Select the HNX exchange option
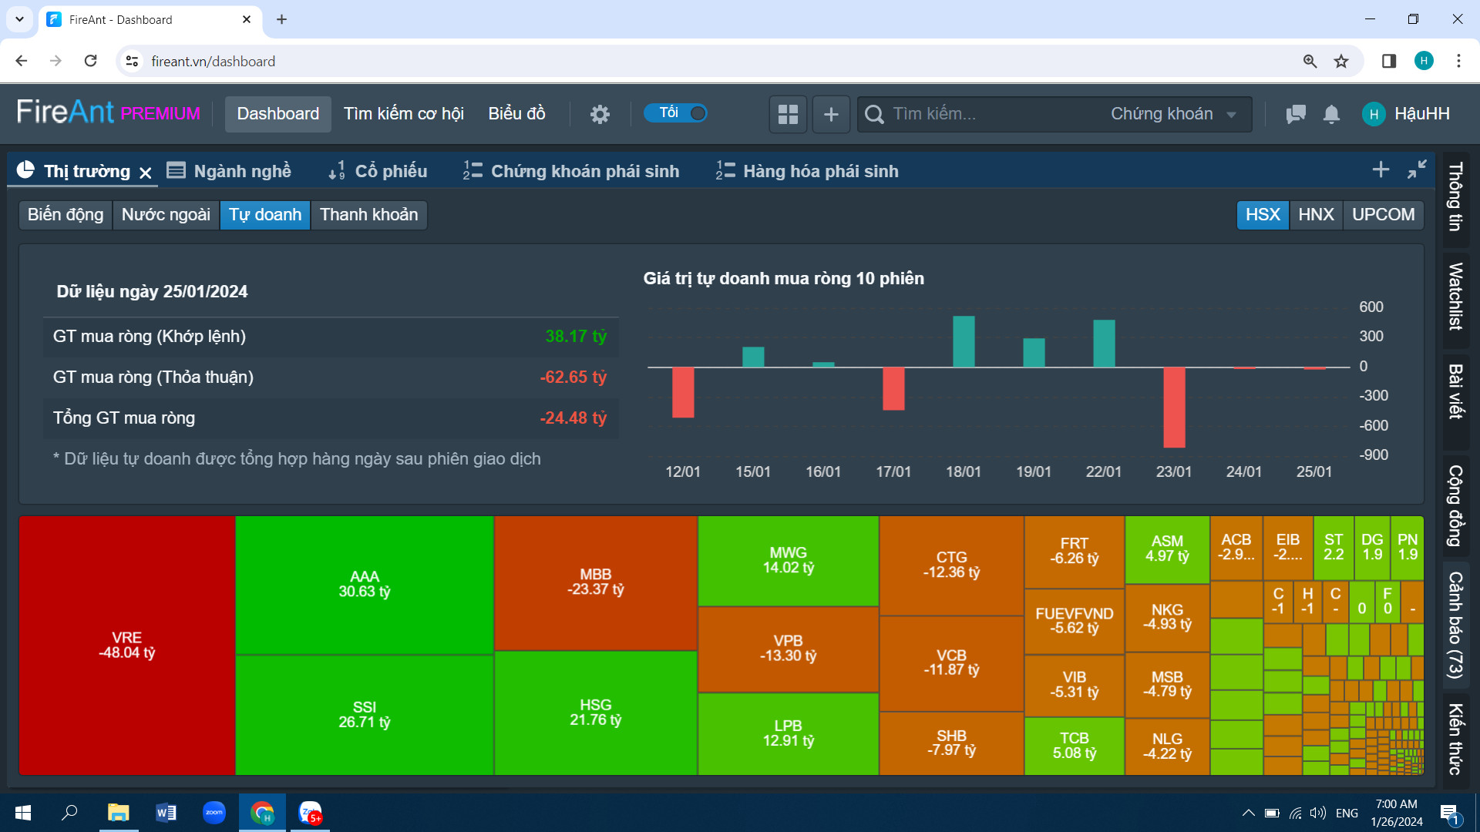 click(1315, 214)
